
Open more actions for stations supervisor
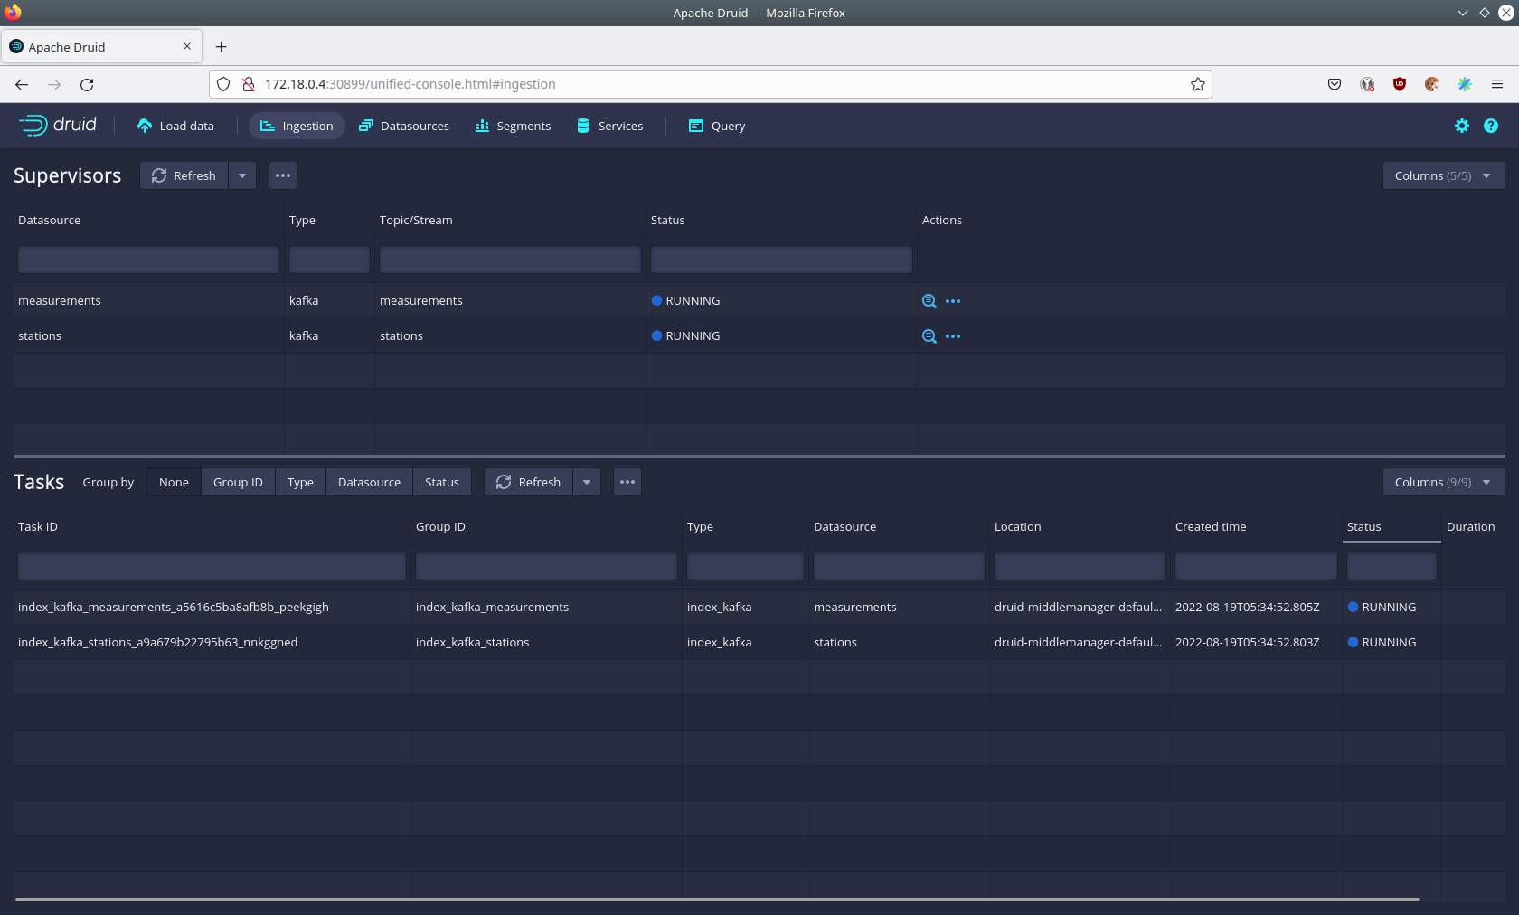(953, 336)
